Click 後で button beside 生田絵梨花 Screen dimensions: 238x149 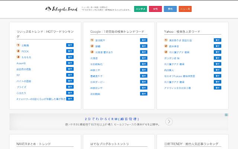(144, 64)
